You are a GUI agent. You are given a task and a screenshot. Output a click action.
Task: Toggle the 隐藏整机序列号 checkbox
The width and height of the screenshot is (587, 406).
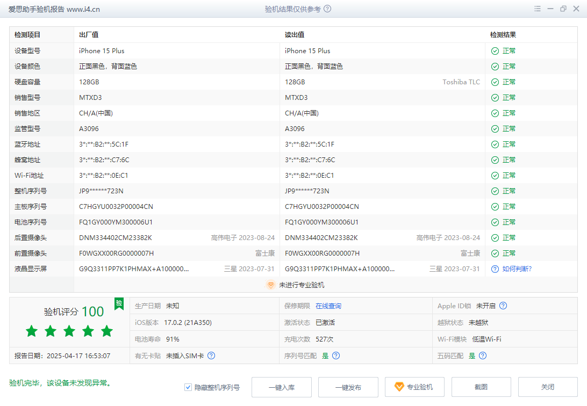[x=188, y=387]
